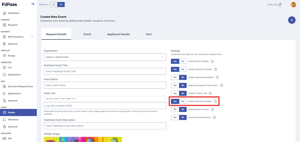
Task: Click the DRM Approval icon
Action: (x=4, y=101)
